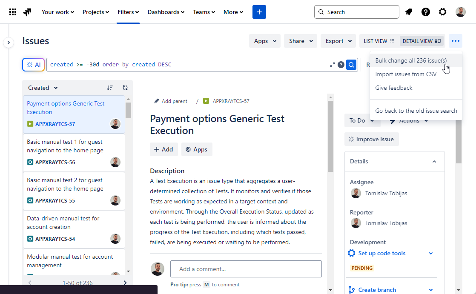
Task: Switch to LIST VIEW mode
Action: click(x=378, y=40)
